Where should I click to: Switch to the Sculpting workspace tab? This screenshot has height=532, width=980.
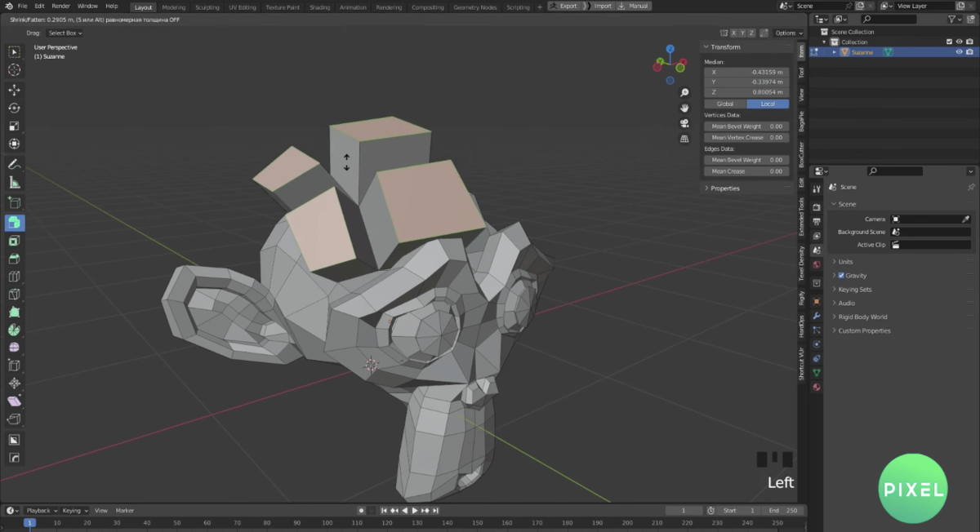207,7
